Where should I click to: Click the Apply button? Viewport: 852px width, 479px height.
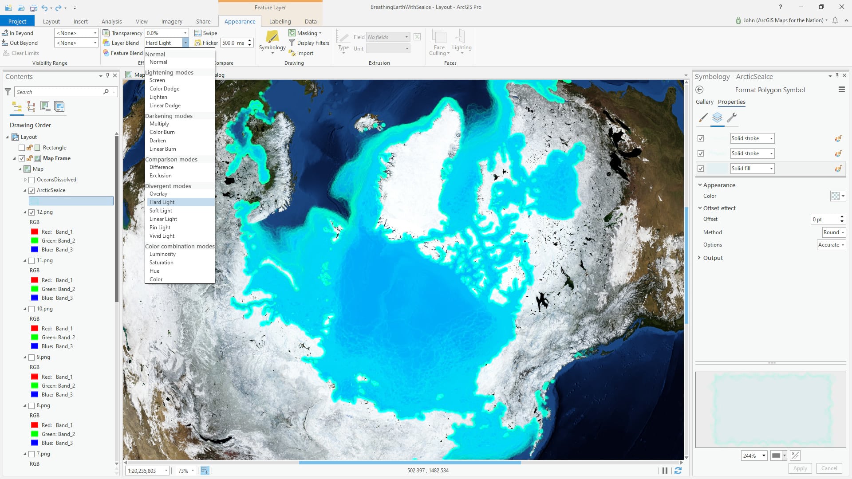click(800, 468)
